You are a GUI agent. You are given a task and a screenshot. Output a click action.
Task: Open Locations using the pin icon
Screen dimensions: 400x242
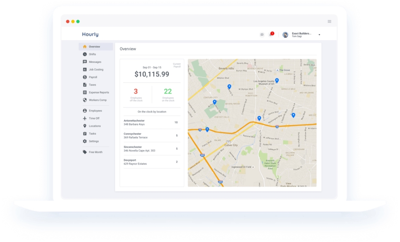pos(85,126)
